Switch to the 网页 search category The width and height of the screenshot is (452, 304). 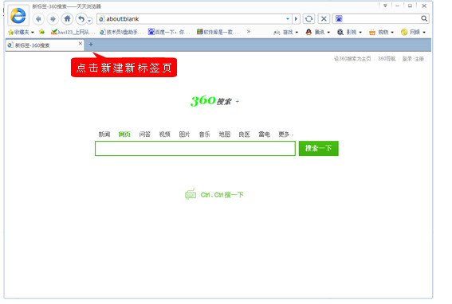[x=124, y=134]
